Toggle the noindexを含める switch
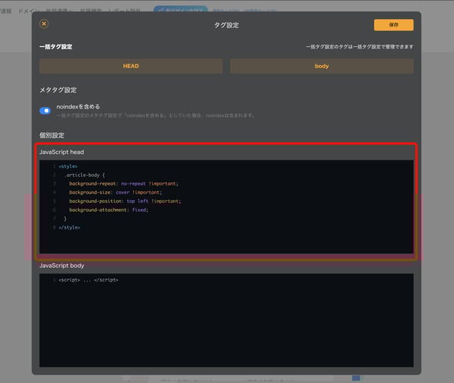 [45, 111]
